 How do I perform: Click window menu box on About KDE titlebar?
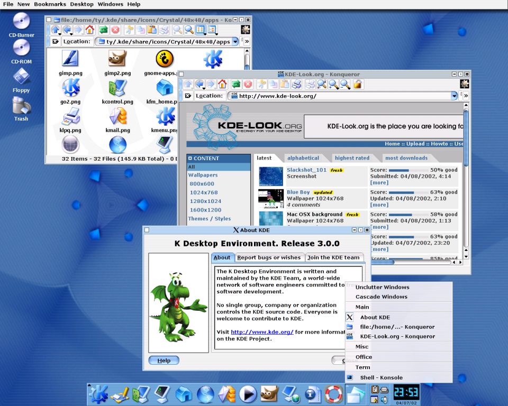(x=147, y=230)
